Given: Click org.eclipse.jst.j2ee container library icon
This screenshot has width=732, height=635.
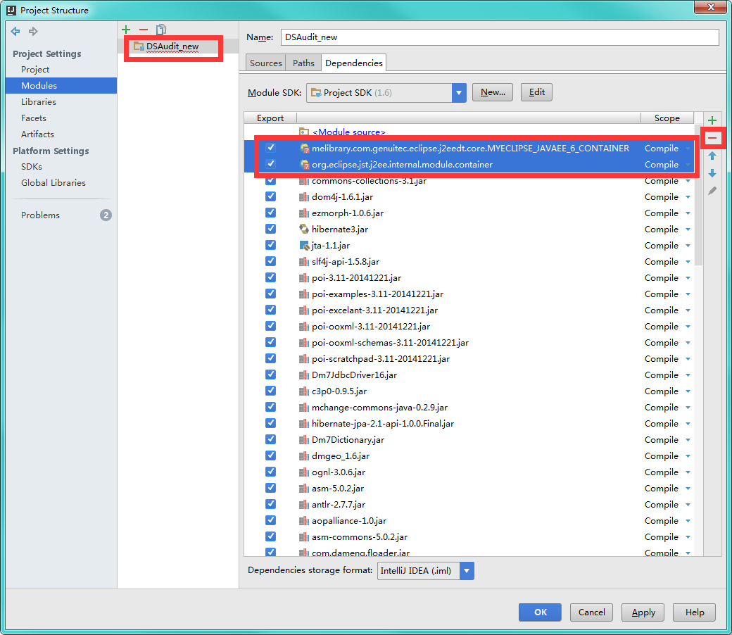Looking at the screenshot, I should pyautogui.click(x=304, y=165).
